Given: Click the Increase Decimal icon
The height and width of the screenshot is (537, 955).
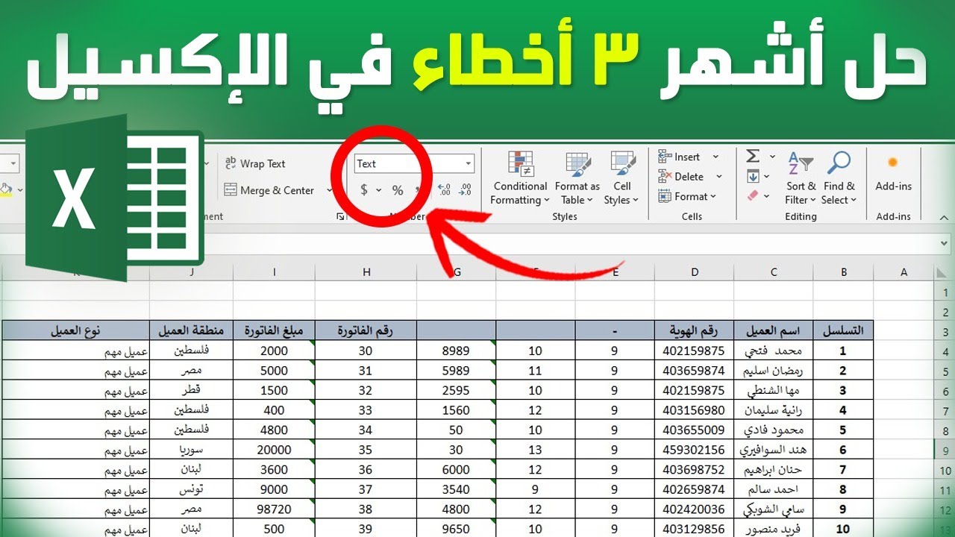Looking at the screenshot, I should click(444, 190).
